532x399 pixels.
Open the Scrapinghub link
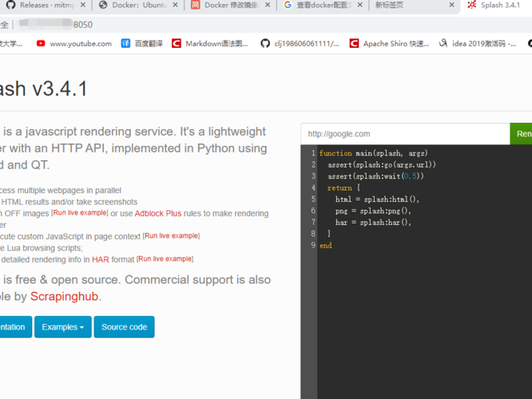coord(65,296)
